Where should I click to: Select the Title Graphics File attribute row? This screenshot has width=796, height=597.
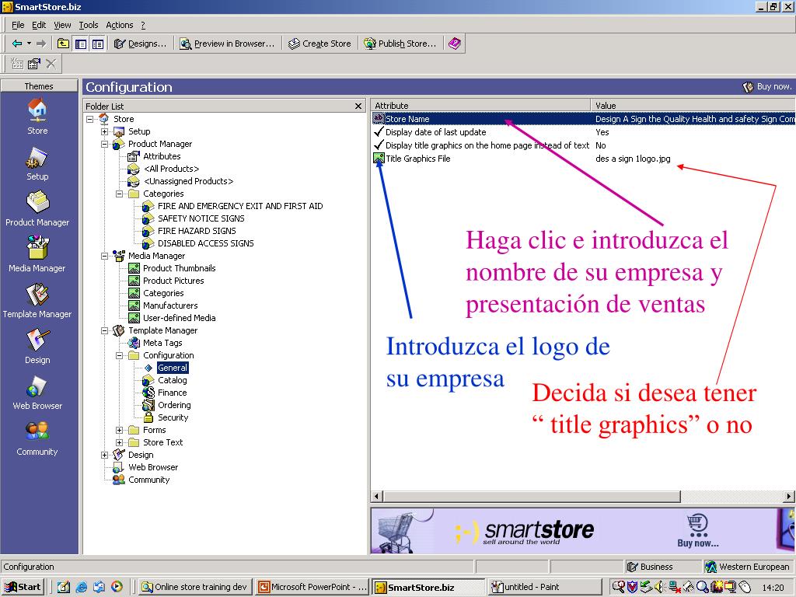click(x=584, y=159)
